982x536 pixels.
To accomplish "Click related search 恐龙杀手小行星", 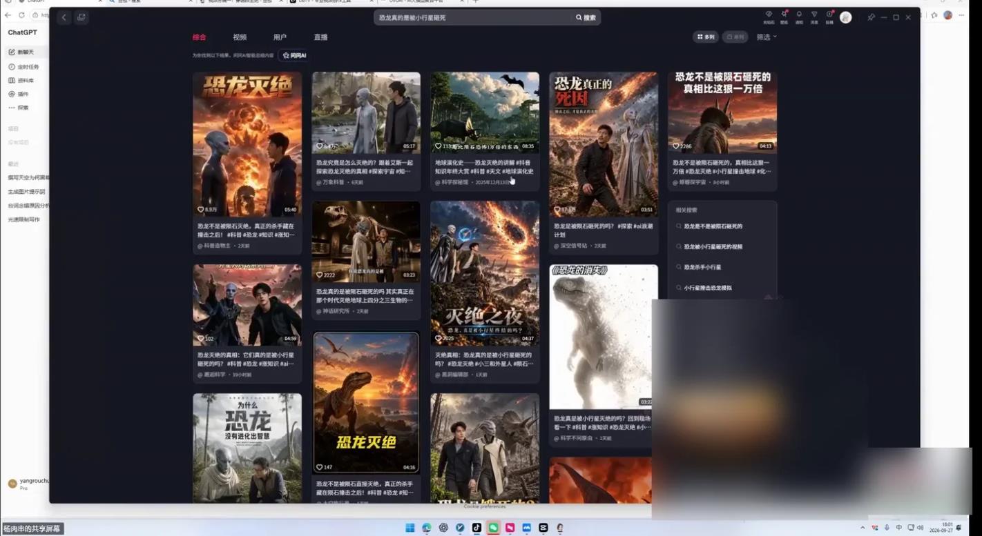I will pos(703,267).
